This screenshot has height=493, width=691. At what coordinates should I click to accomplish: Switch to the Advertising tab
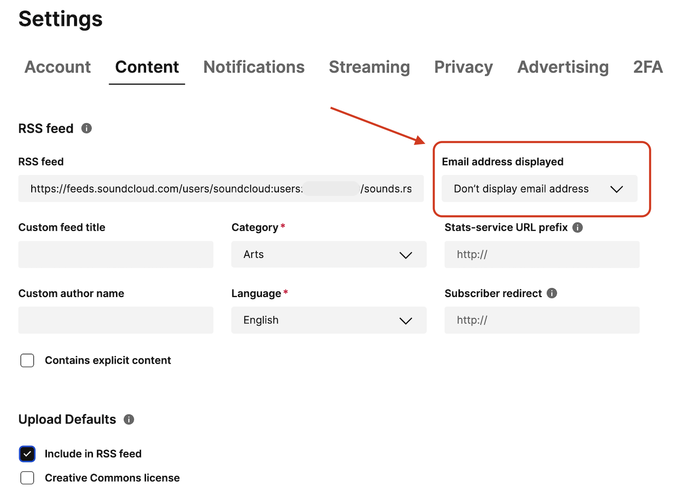coord(563,67)
